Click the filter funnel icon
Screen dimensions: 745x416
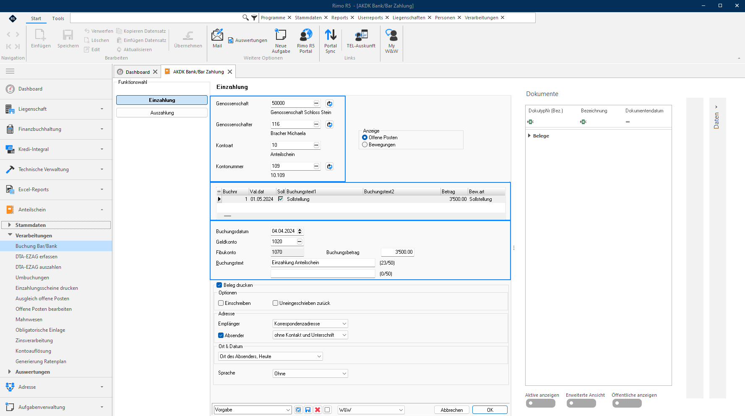pos(254,18)
